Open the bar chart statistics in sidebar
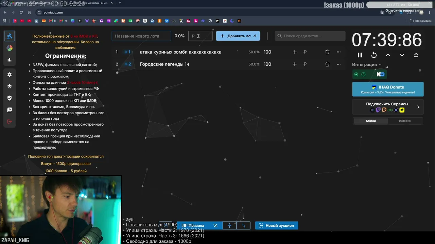Image resolution: width=435 pixels, height=244 pixels. click(10, 60)
